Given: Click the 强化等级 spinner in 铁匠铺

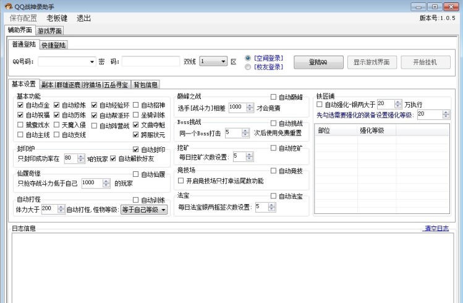Looking at the screenshot, I should point(434,114).
